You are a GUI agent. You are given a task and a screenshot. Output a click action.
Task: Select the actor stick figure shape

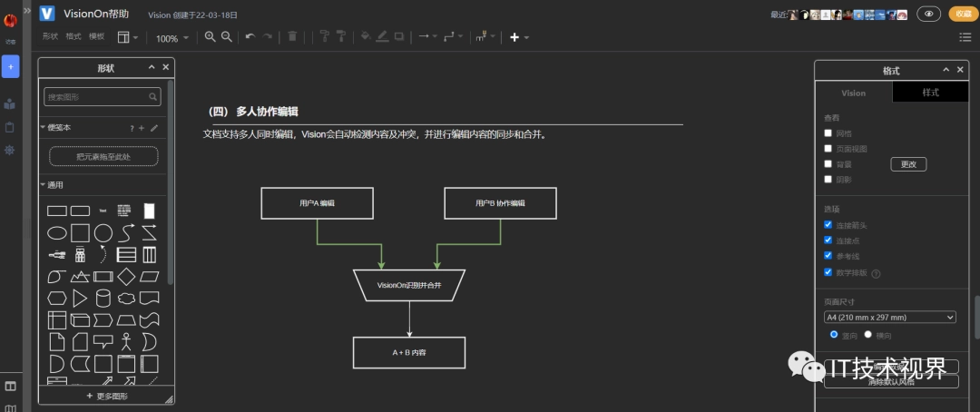click(x=126, y=340)
